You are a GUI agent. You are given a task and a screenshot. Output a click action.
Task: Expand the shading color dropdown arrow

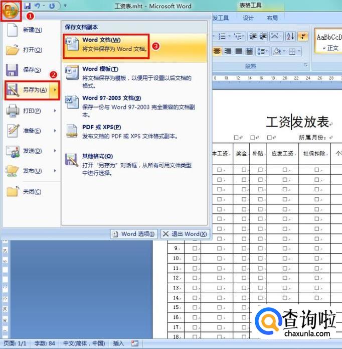[284, 51]
